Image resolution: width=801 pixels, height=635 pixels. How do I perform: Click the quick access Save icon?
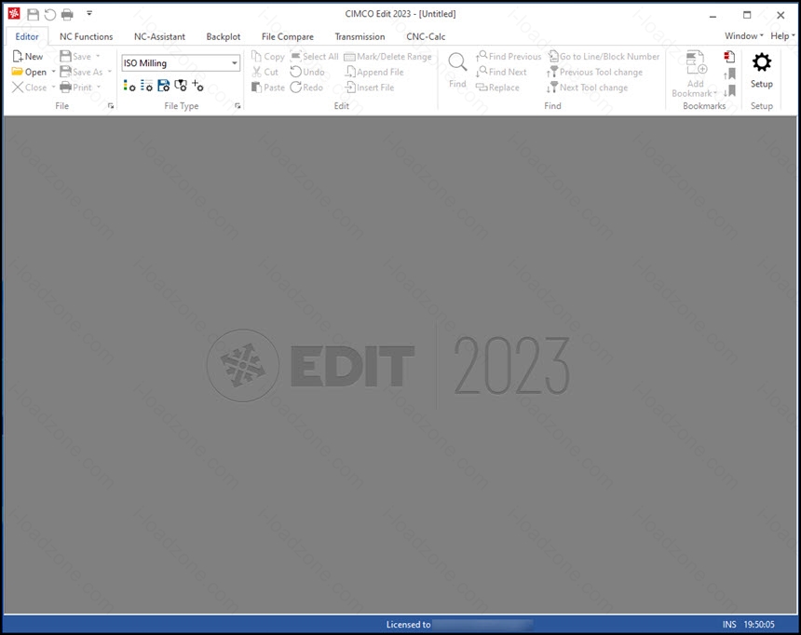pyautogui.click(x=34, y=14)
